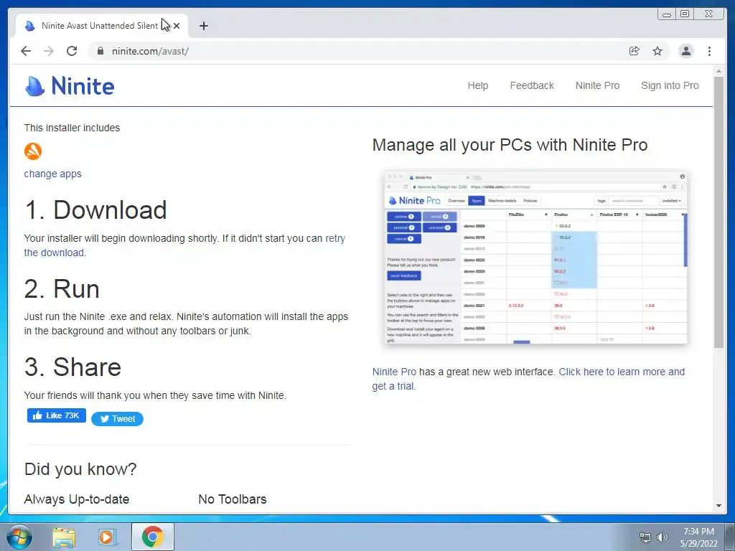The height and width of the screenshot is (551, 735).
Task: Click the change apps link
Action: [52, 174]
